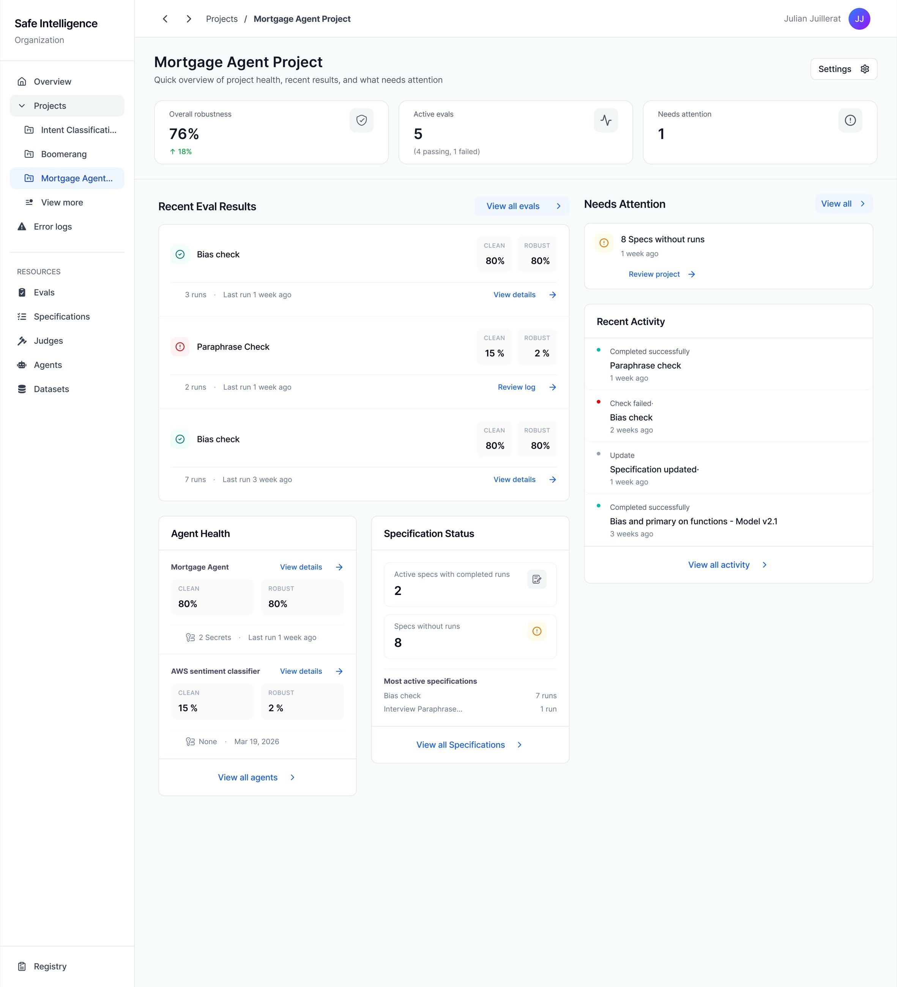
Task: Click View all activity
Action: pos(728,565)
